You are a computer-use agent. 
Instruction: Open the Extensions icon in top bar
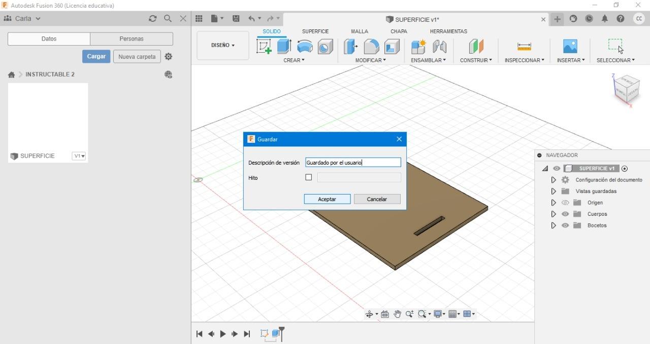pos(573,19)
